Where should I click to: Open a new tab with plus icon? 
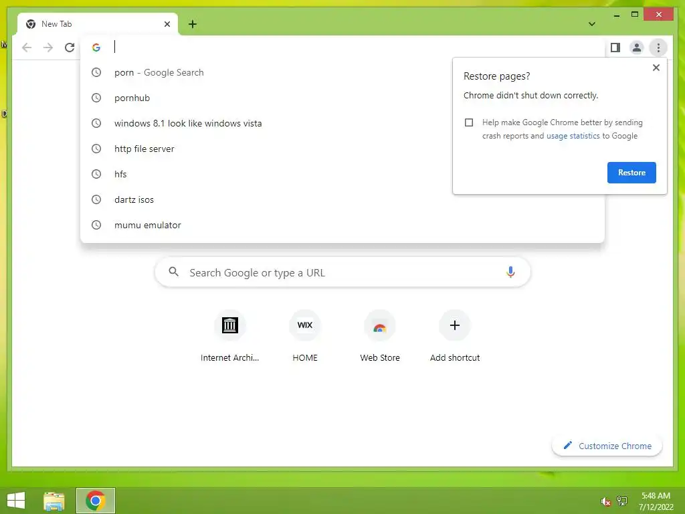192,24
